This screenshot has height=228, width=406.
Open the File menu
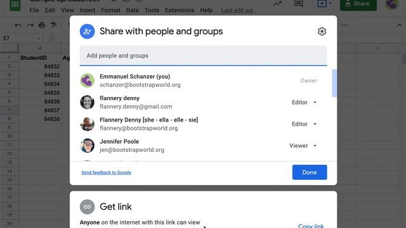click(34, 10)
